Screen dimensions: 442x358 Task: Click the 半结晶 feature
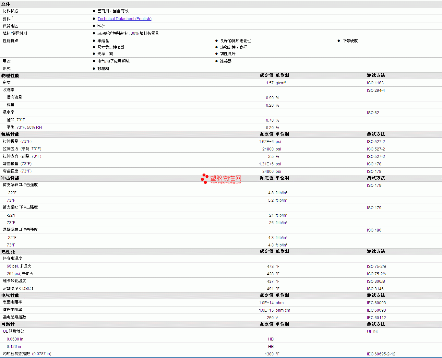tap(103, 41)
